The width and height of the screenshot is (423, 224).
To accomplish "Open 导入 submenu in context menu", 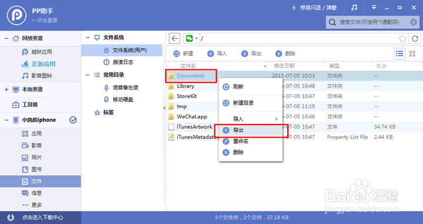I will coord(251,119).
